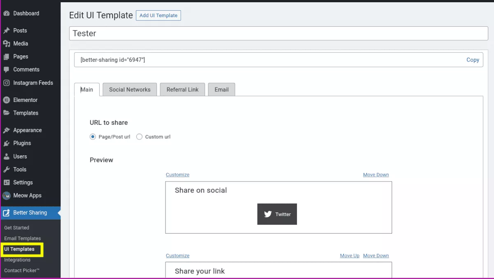Click the Twitter bird icon in preview
Image resolution: width=494 pixels, height=279 pixels.
click(x=268, y=214)
